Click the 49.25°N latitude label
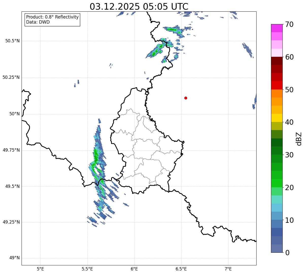 11,222
